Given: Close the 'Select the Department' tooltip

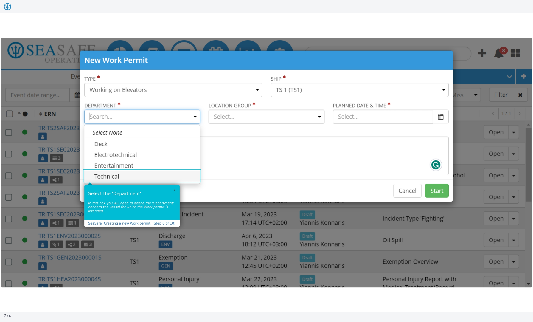Looking at the screenshot, I should tap(175, 190).
